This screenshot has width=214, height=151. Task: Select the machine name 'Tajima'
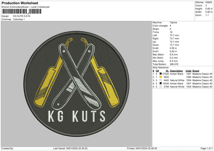(173, 22)
